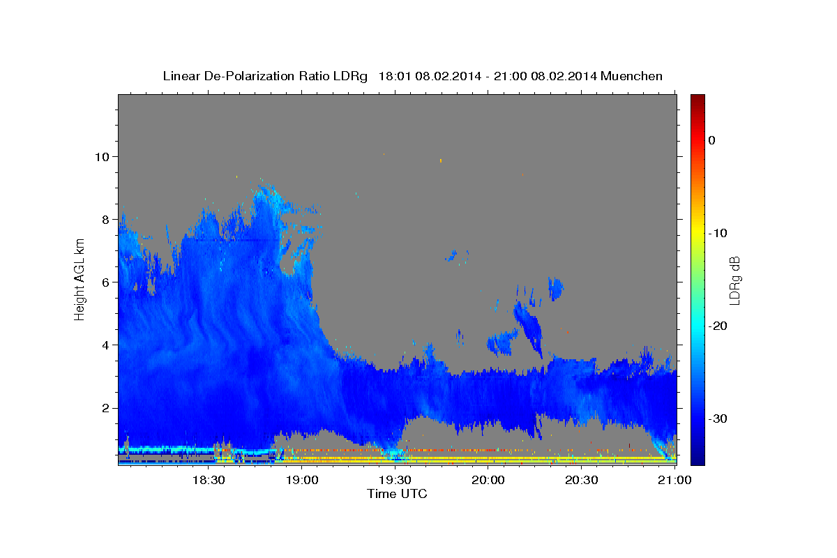Select the 19:00 time tick label
Viewport: 837px width, 558px height.
tap(301, 480)
